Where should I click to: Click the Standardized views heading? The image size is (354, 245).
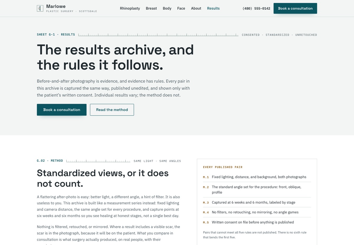coord(103,178)
